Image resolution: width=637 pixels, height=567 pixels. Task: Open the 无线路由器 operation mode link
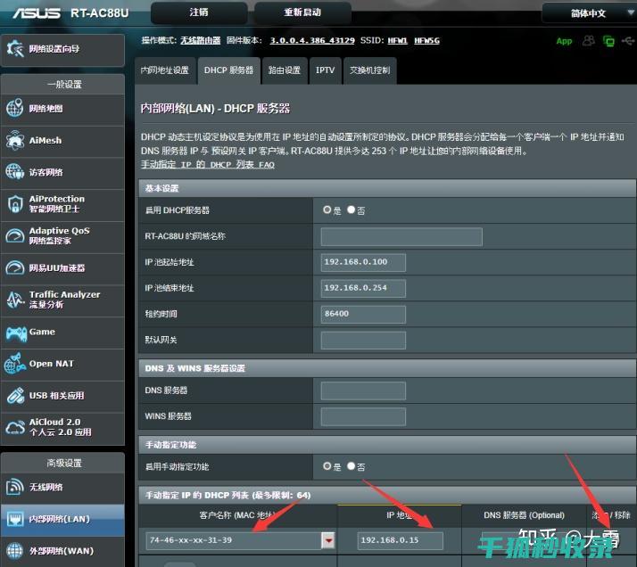200,41
